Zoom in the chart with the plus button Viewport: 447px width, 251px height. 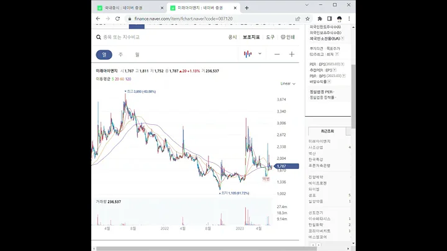click(292, 54)
